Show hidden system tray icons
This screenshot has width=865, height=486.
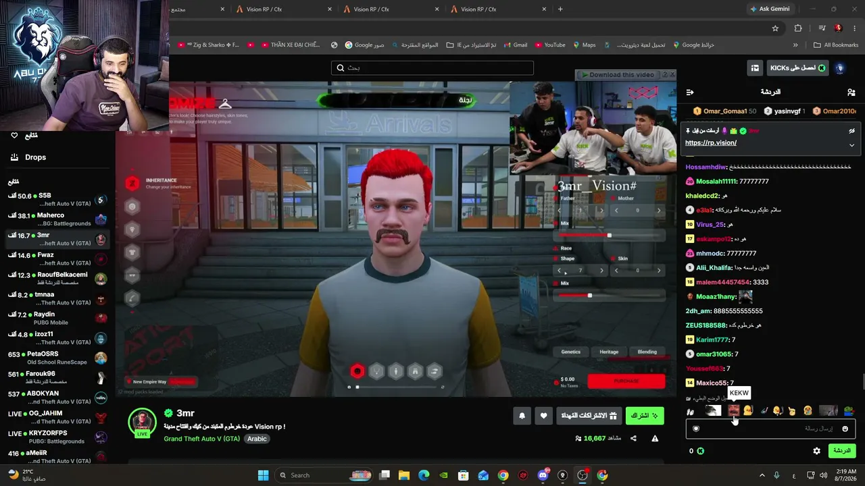pos(762,475)
